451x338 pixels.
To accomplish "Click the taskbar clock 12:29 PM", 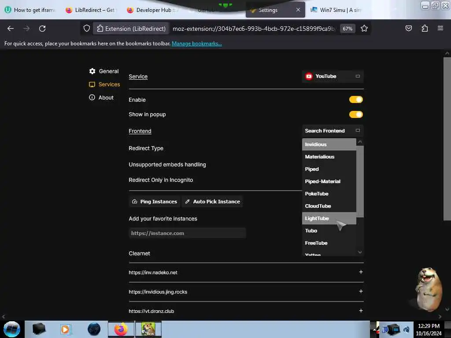I will (429, 326).
